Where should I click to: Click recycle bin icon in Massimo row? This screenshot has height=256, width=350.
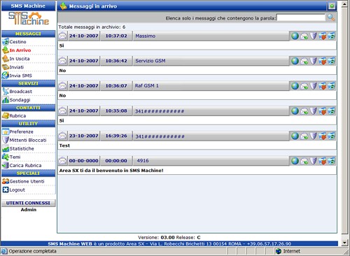(x=332, y=36)
